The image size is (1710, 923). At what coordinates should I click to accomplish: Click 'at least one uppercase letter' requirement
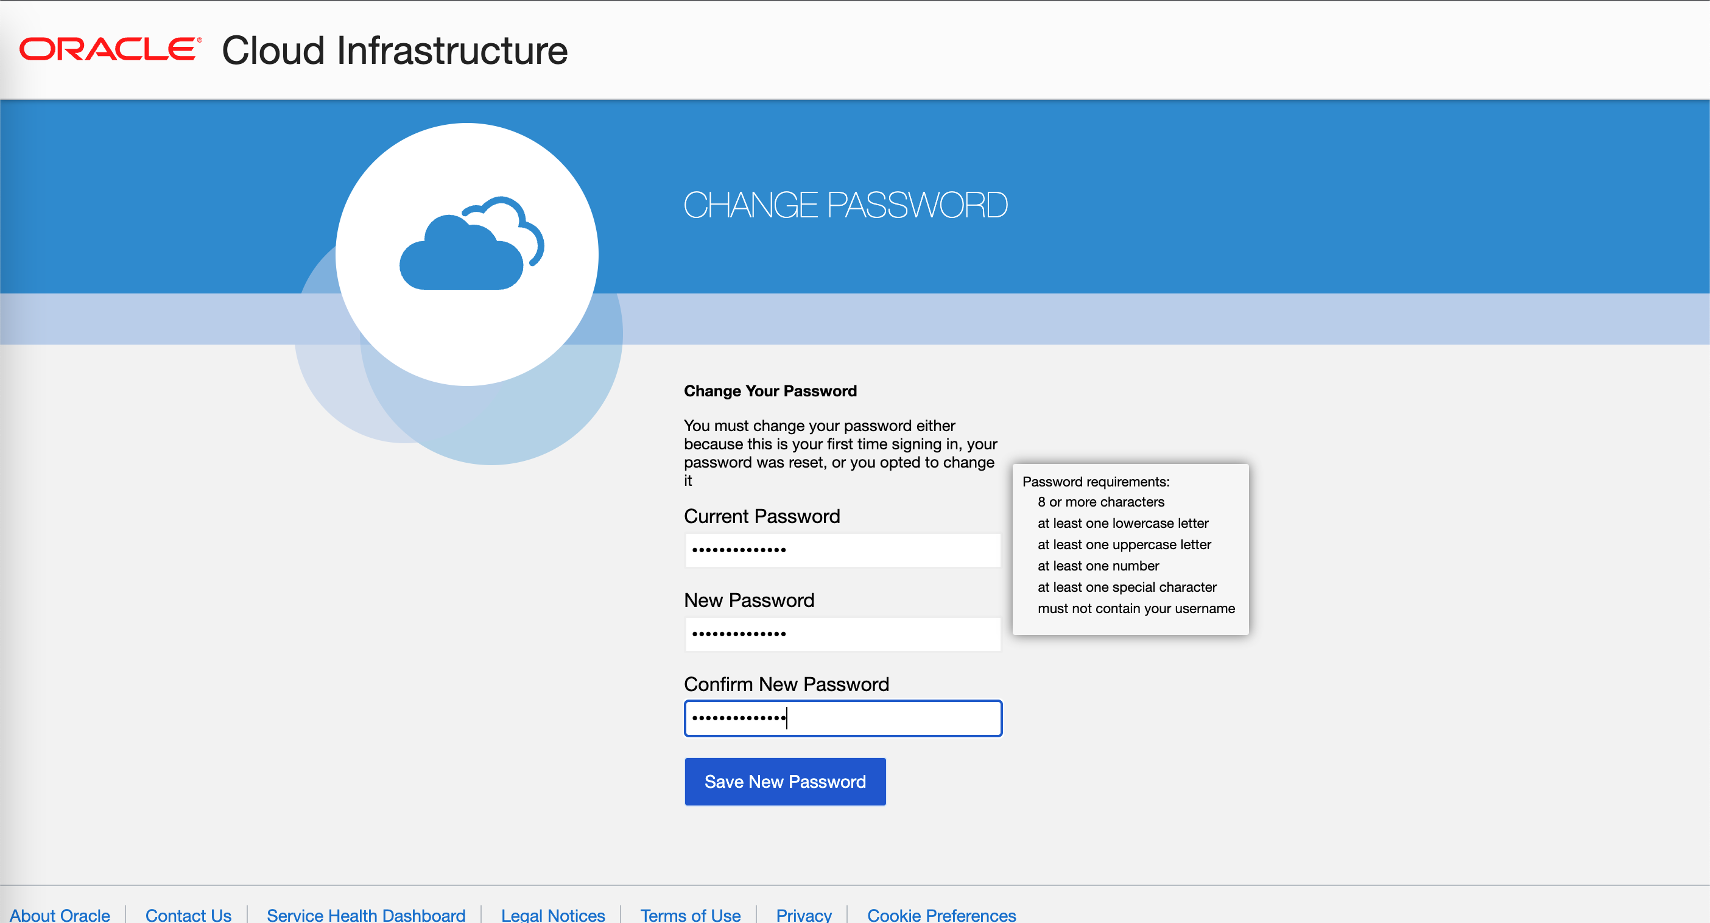pos(1125,545)
